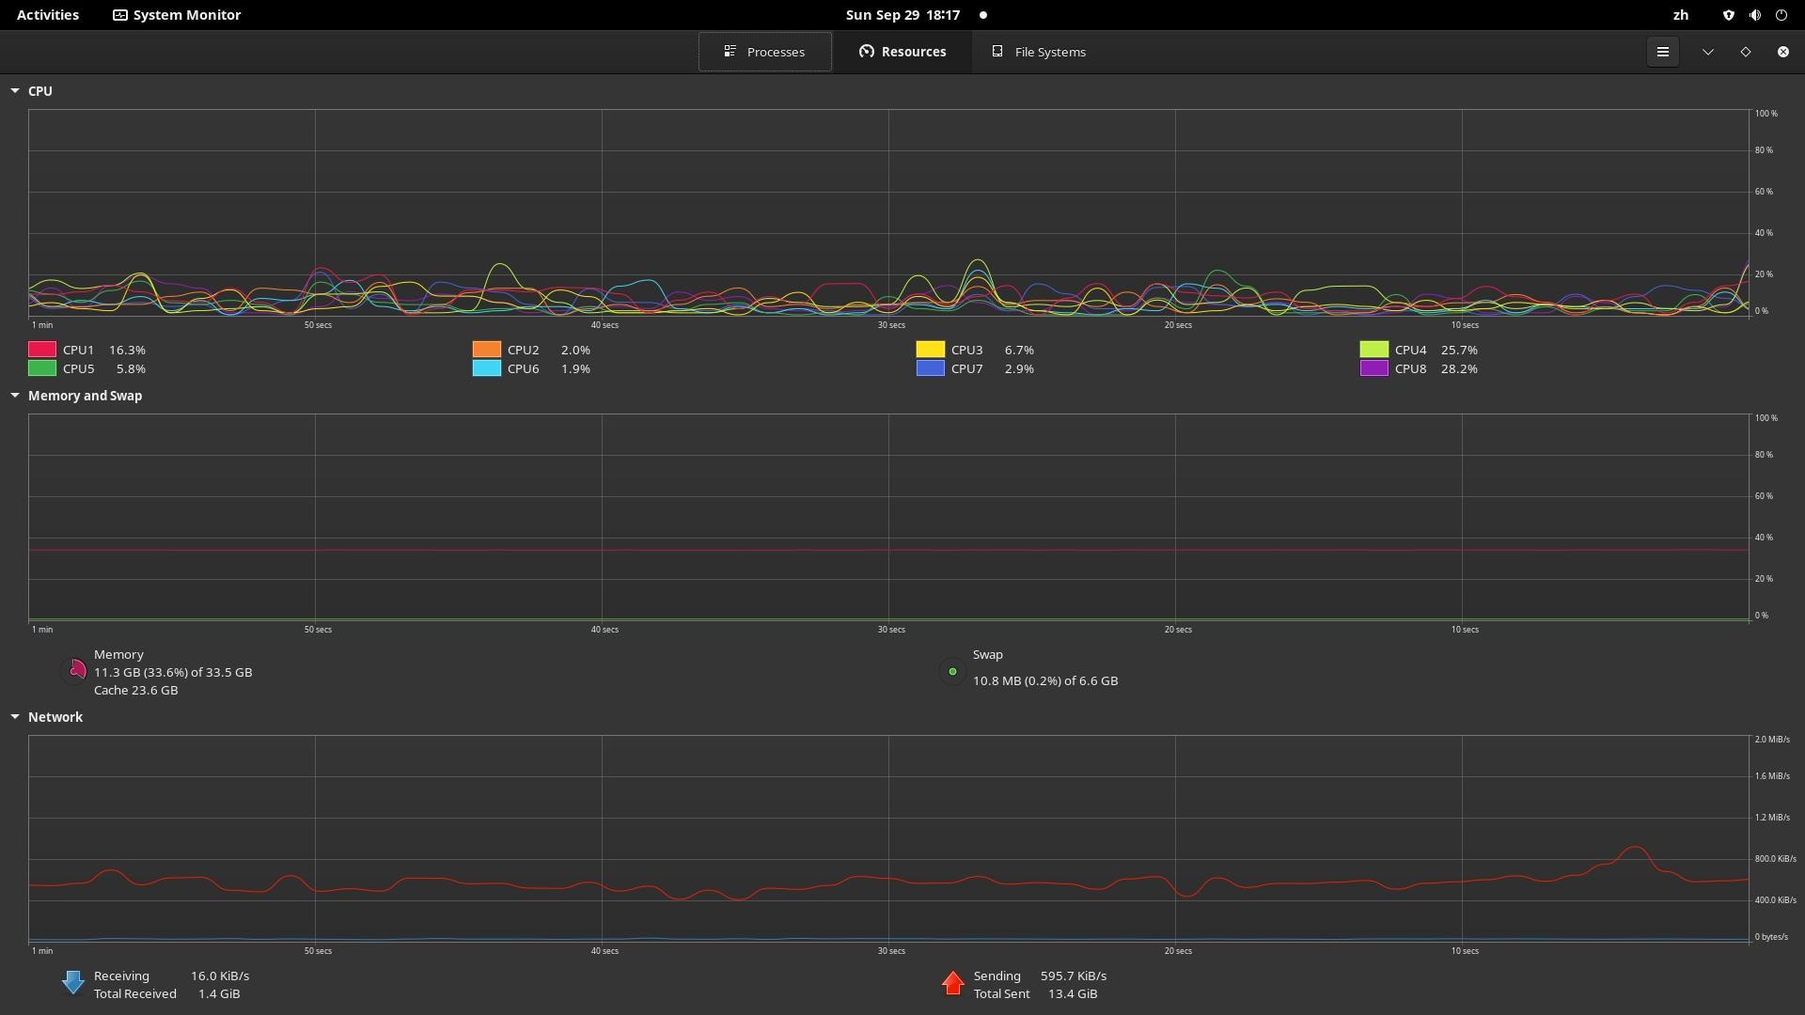Open the Activities overview
The width and height of the screenshot is (1805, 1015).
[48, 15]
